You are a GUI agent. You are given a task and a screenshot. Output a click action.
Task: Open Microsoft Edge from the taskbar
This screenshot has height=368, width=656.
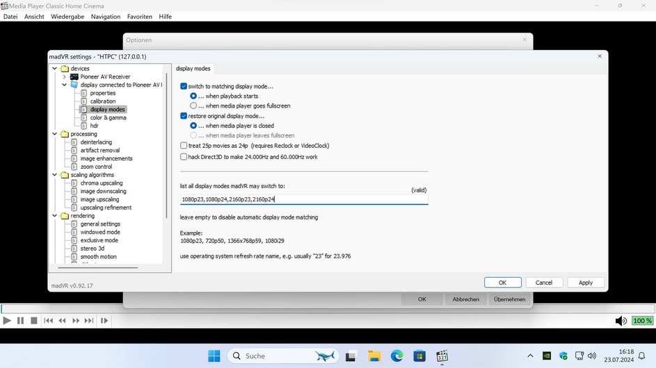pos(397,356)
